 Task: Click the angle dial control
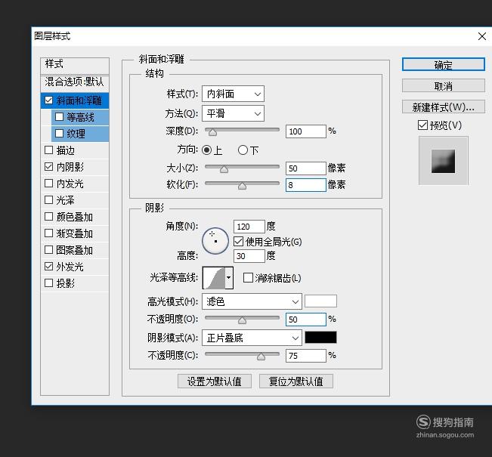pos(215,241)
